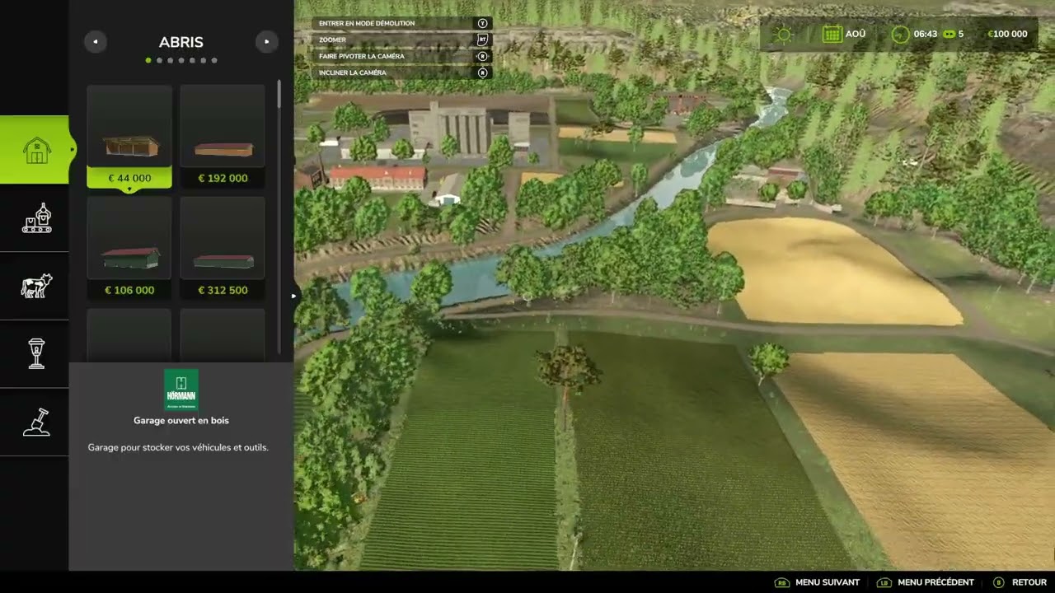Viewport: 1055px width, 593px height.
Task: Open the landscaping shovel category icon
Action: pyautogui.click(x=36, y=422)
